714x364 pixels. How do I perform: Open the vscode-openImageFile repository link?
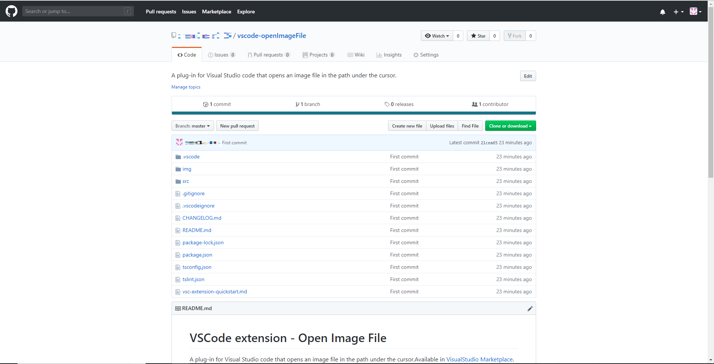272,36
